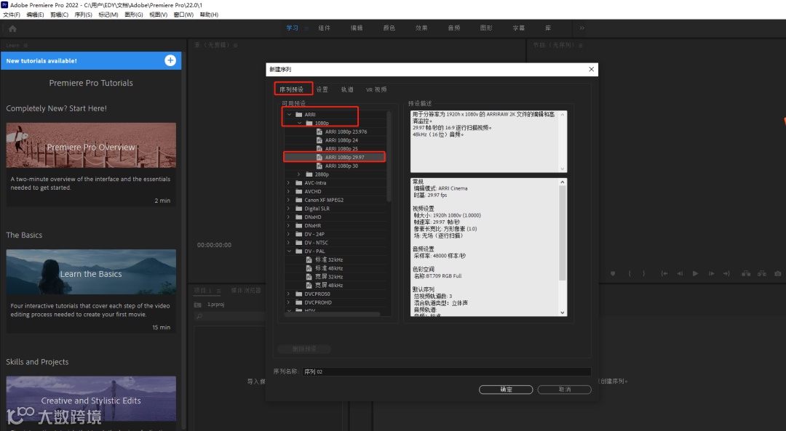
Task: Click New tutorials available banner text
Action: [41, 60]
